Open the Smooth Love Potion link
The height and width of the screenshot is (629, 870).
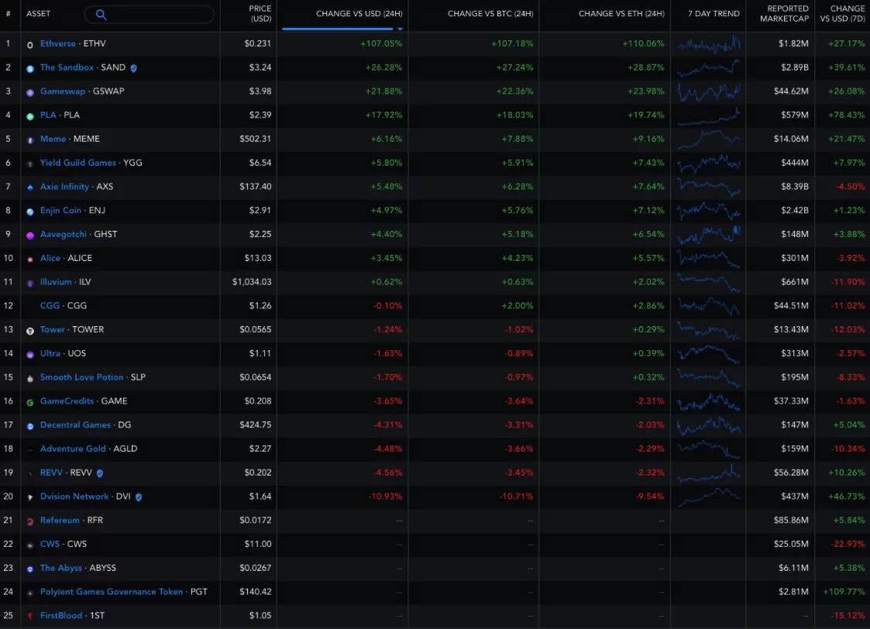click(x=81, y=377)
